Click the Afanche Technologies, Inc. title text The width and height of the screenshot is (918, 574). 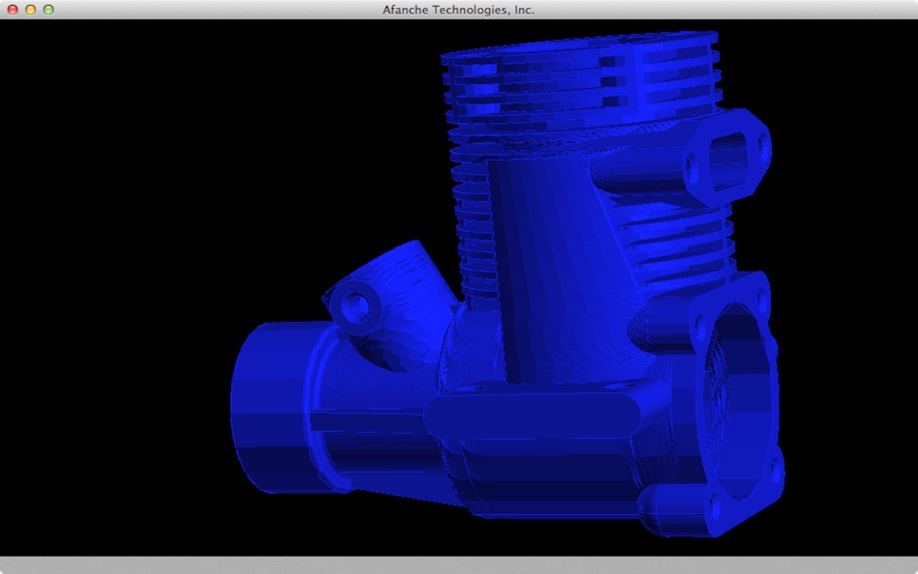pyautogui.click(x=458, y=10)
